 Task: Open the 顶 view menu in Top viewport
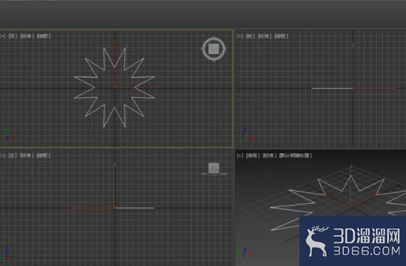click(x=12, y=36)
